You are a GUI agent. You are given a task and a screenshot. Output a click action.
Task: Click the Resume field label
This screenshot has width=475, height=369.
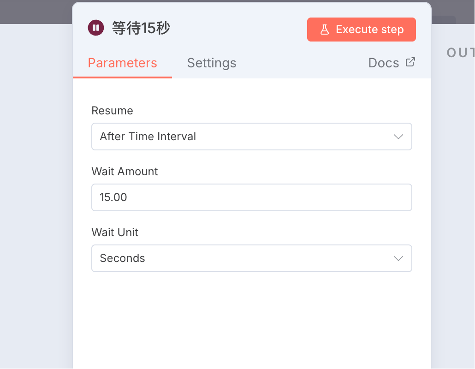112,111
